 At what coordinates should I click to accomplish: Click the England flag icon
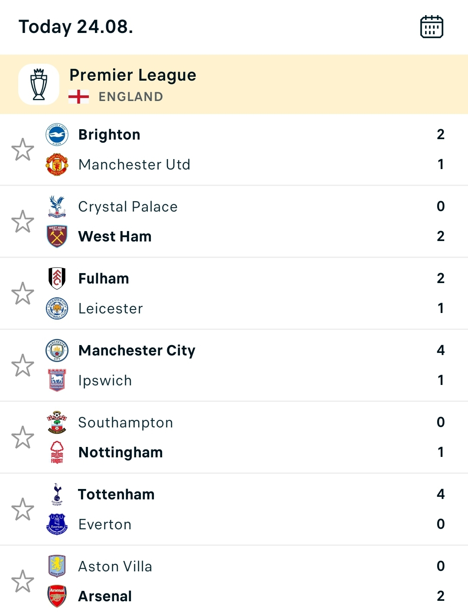click(x=78, y=97)
